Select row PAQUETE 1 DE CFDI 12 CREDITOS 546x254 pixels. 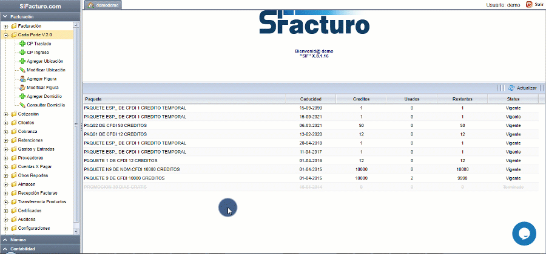[x=311, y=161]
